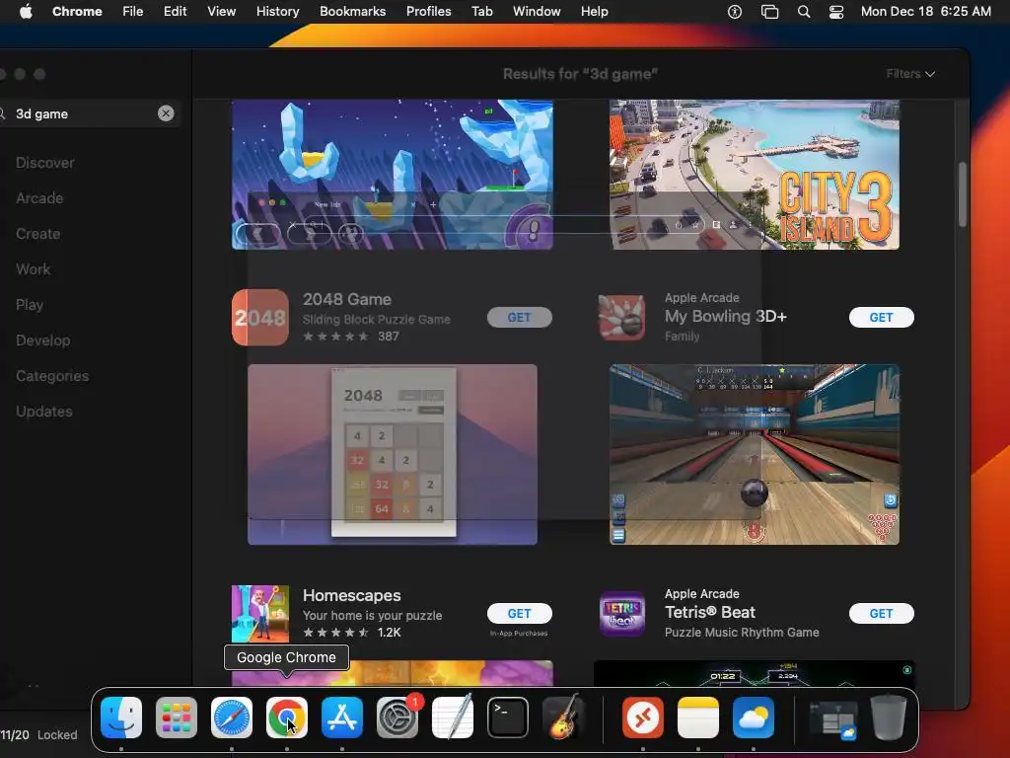Select Create in the sidebar
Viewport: 1010px width, 758px height.
coord(38,234)
